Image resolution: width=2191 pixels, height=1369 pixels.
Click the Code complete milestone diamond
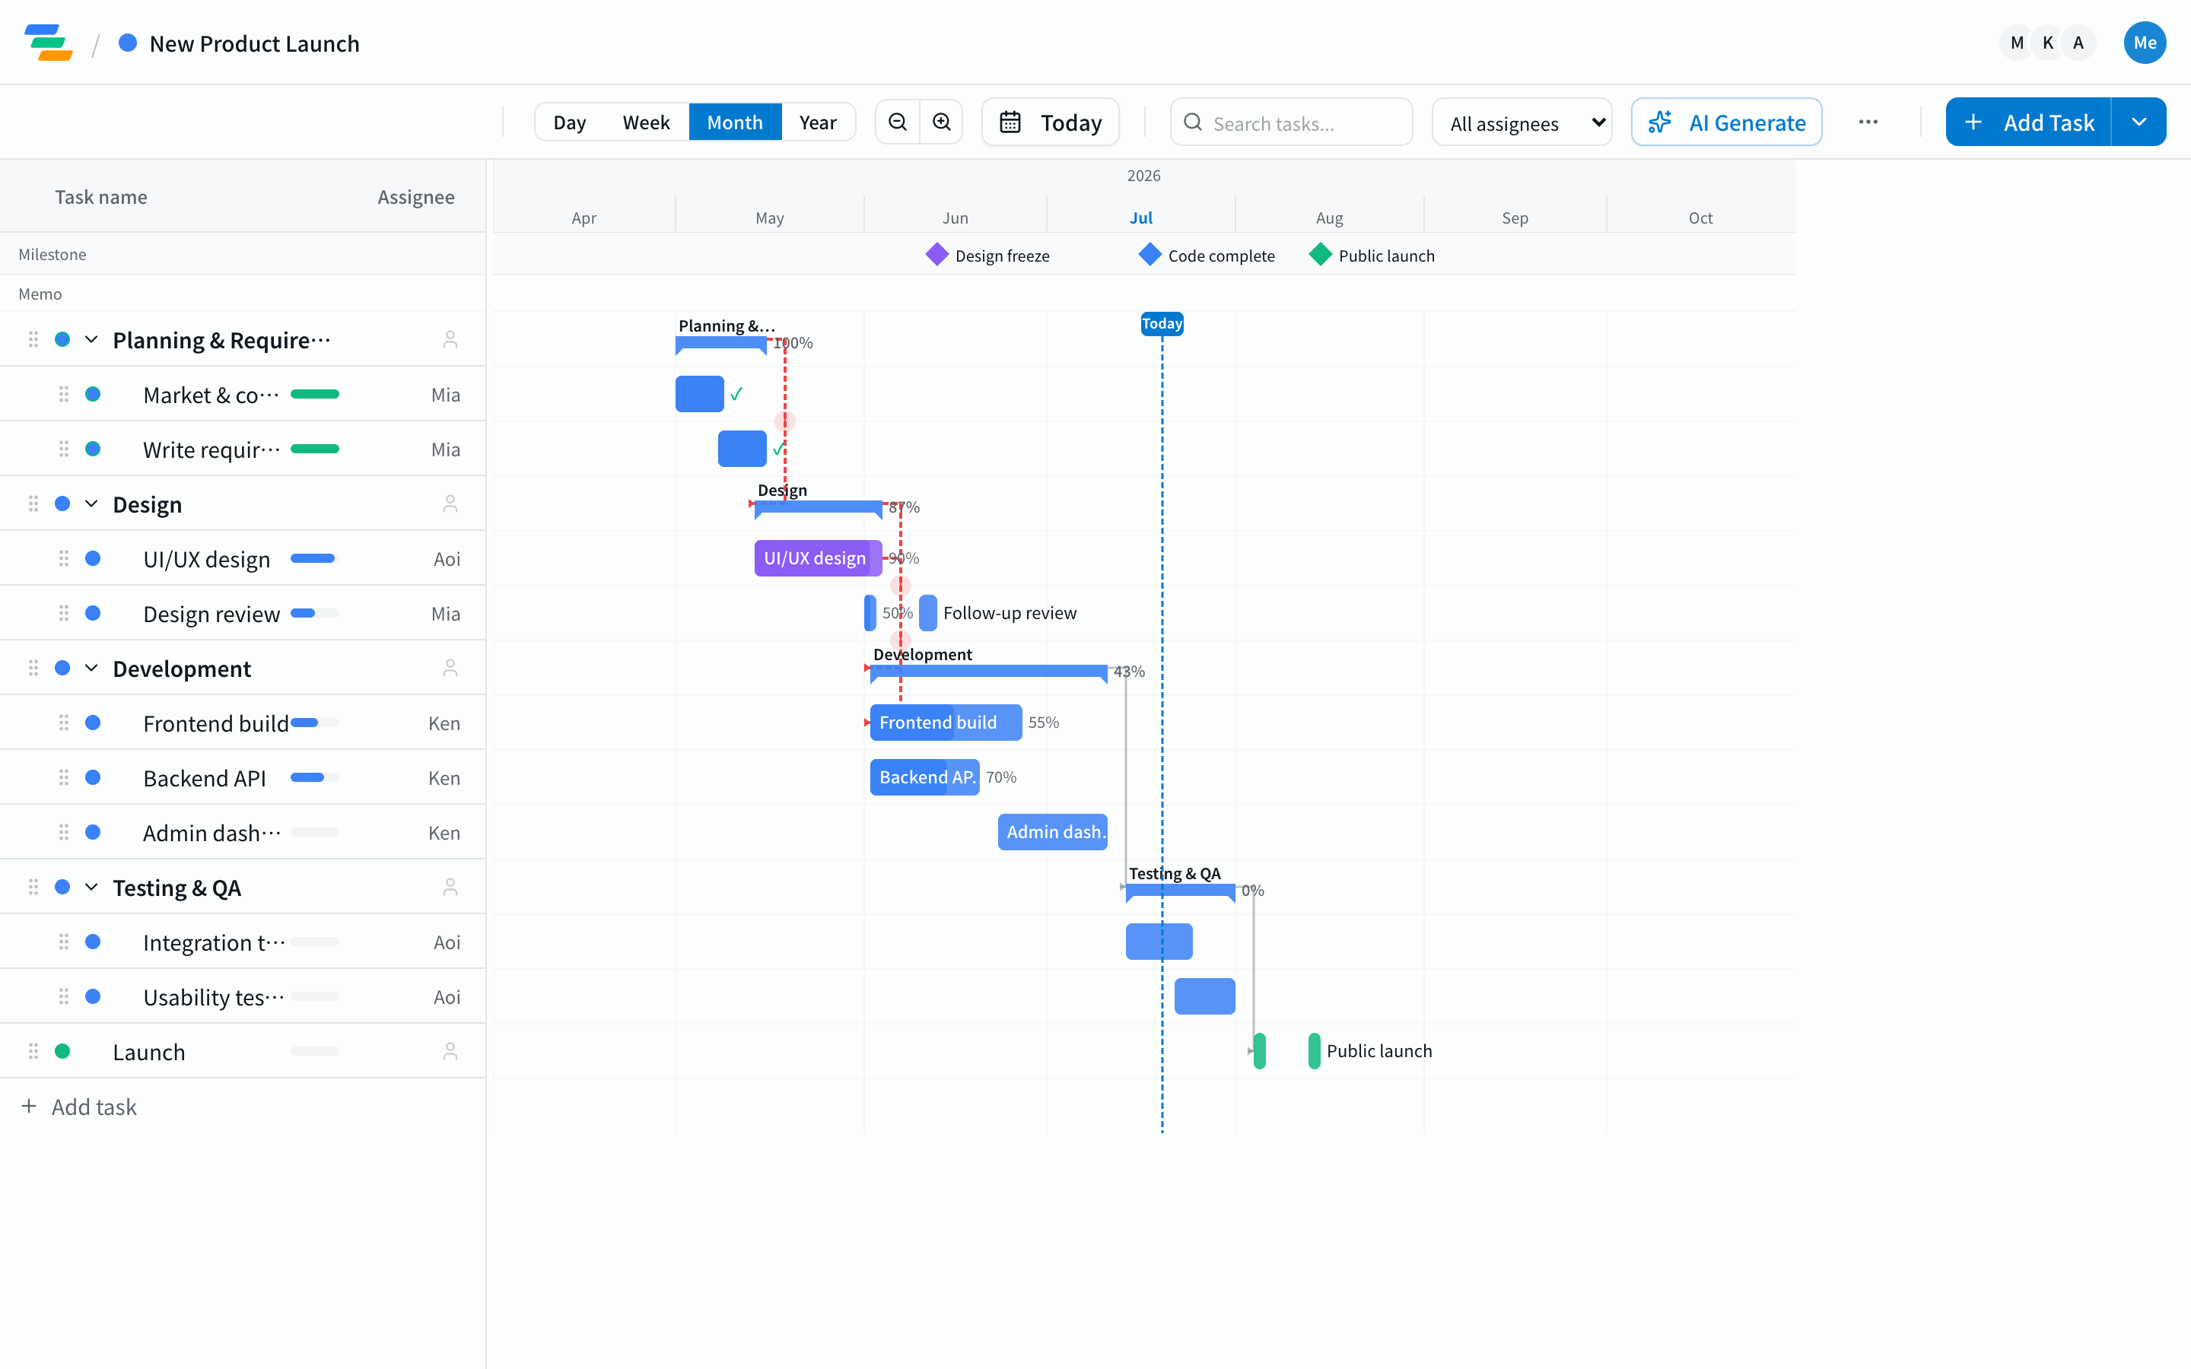click(x=1150, y=255)
